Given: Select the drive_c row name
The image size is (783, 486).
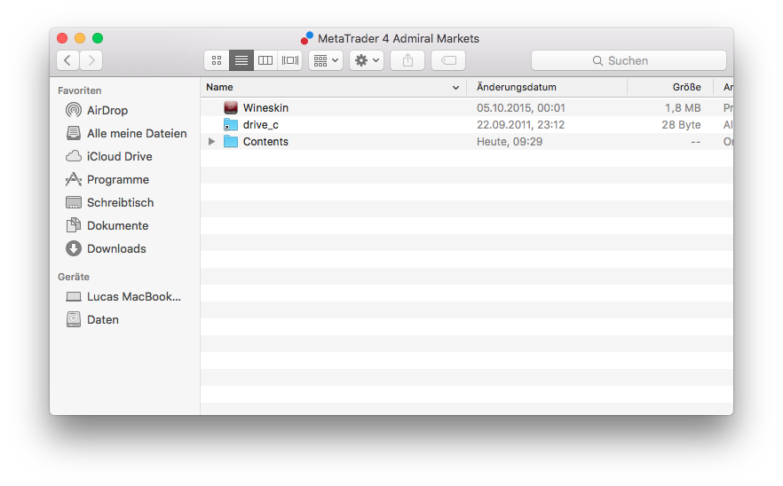Looking at the screenshot, I should [x=261, y=125].
